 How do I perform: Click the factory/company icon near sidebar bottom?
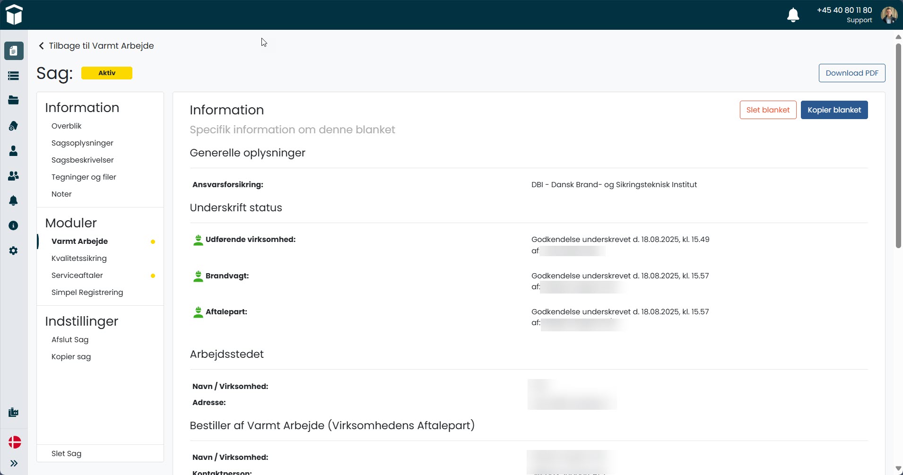(x=14, y=412)
